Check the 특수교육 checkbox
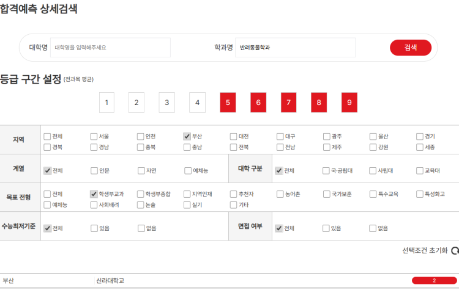459x293 pixels. click(x=373, y=194)
